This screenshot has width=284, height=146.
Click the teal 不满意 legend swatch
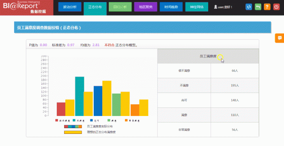tap(74, 120)
